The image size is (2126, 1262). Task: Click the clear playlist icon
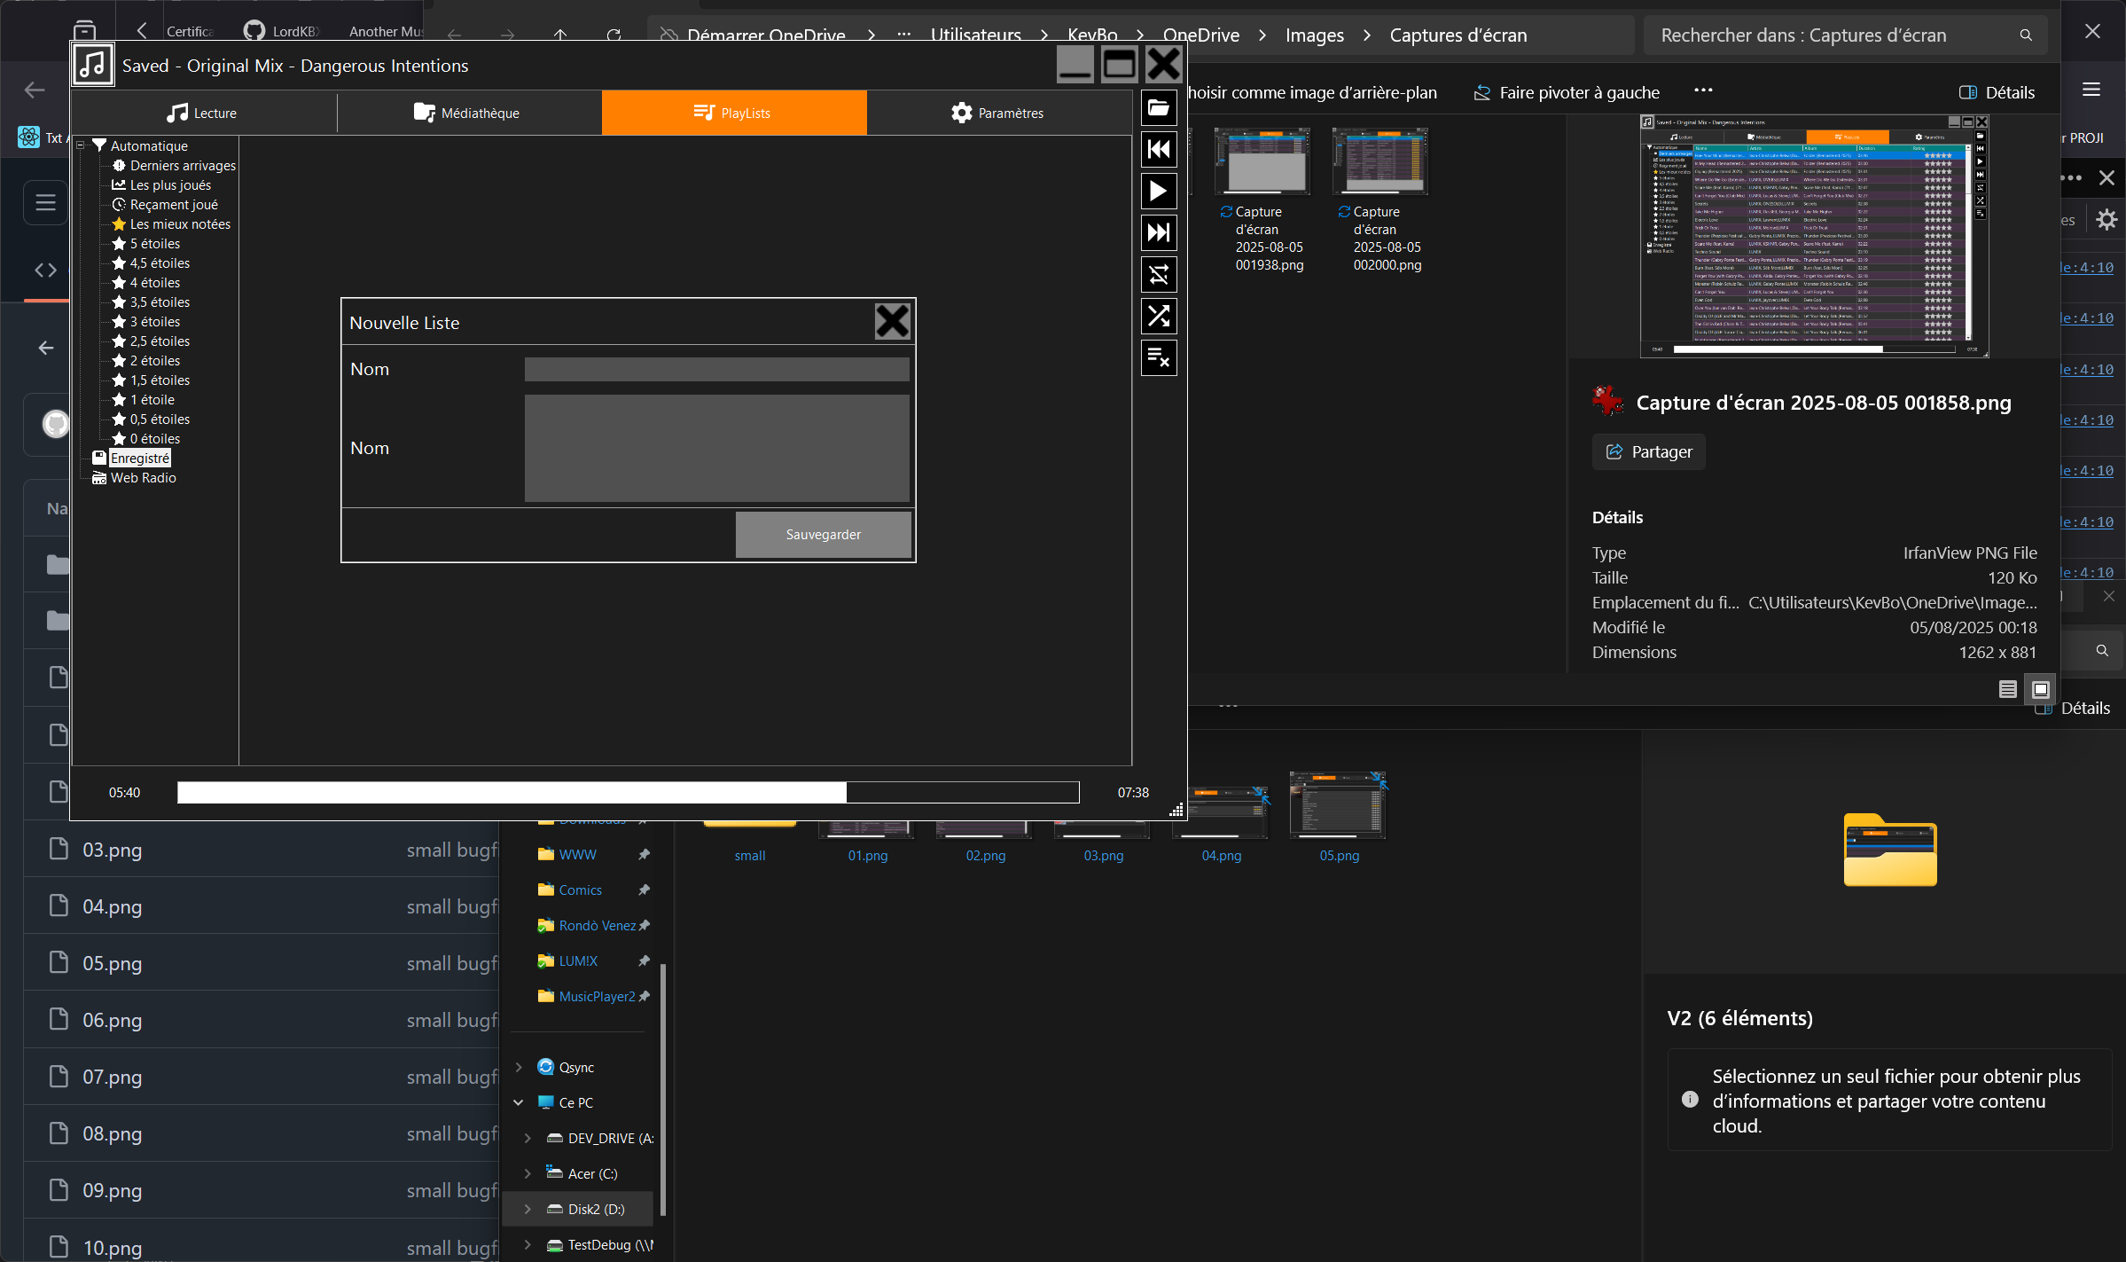(1158, 357)
